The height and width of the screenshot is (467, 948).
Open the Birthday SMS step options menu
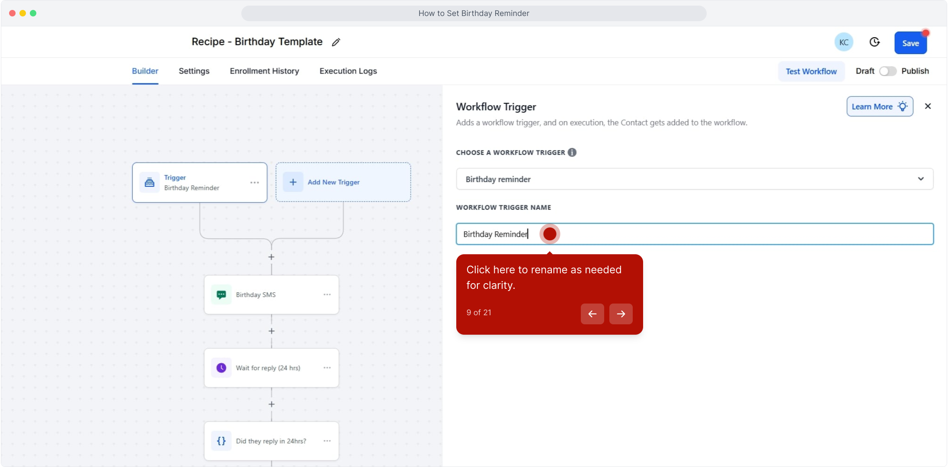327,295
